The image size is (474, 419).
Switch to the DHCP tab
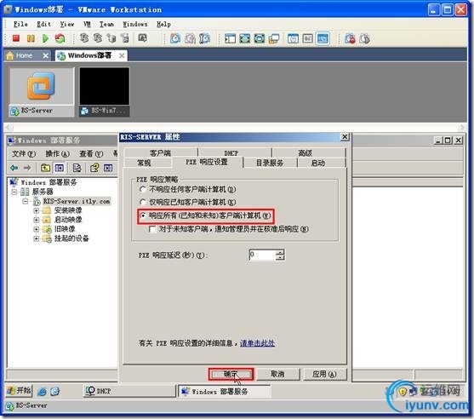(x=231, y=152)
